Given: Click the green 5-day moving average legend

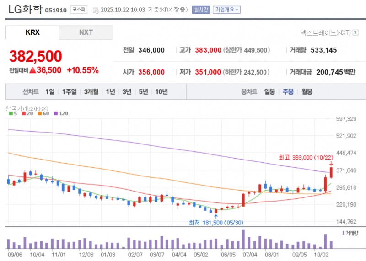Looking at the screenshot, I should [x=13, y=113].
